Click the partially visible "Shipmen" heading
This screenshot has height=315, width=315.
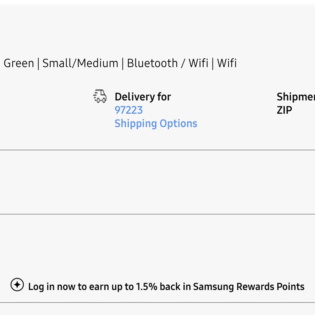tap(295, 97)
